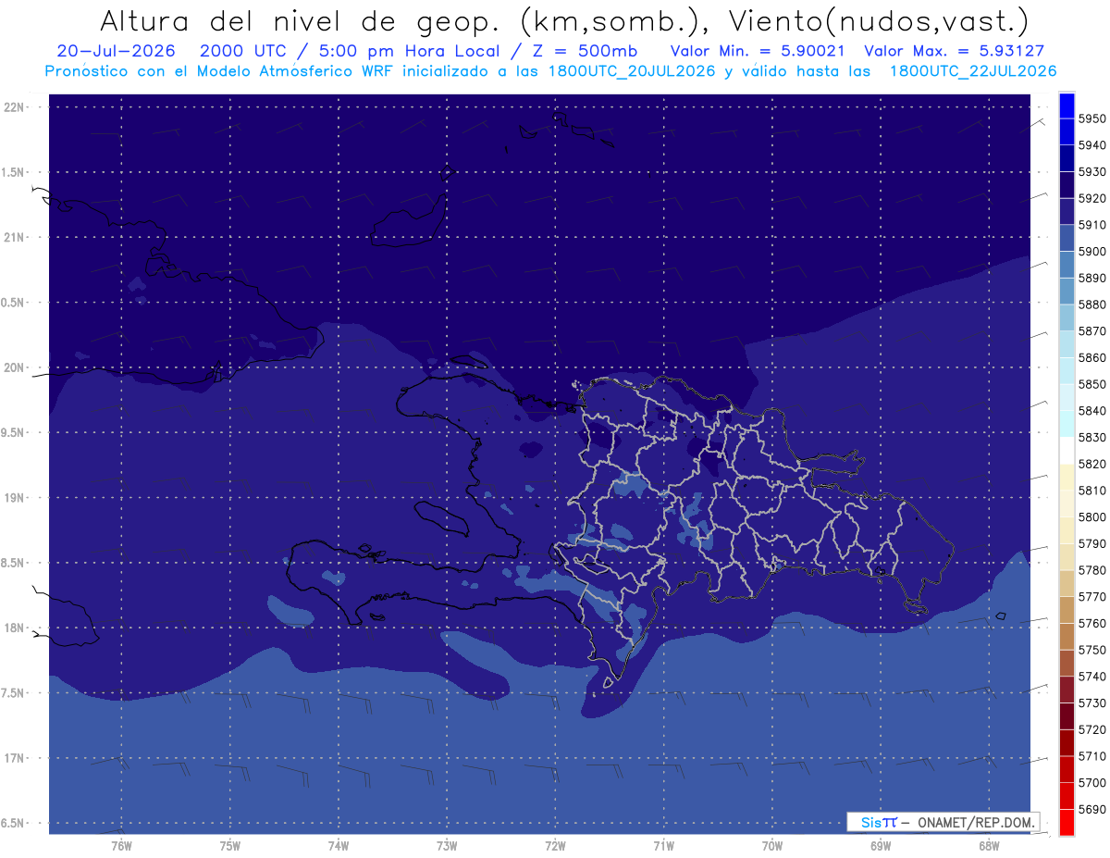Click the "5940" color scale label

pos(1091,145)
